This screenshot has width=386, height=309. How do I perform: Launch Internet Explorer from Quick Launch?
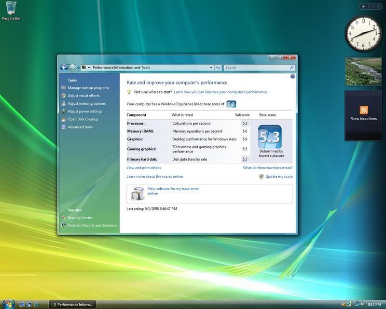click(36, 305)
